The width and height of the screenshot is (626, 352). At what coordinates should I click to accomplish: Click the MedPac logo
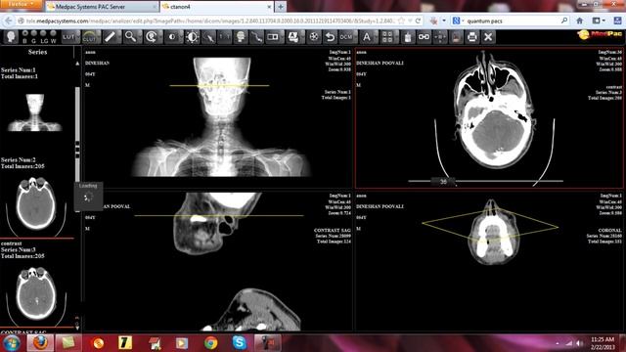point(600,35)
